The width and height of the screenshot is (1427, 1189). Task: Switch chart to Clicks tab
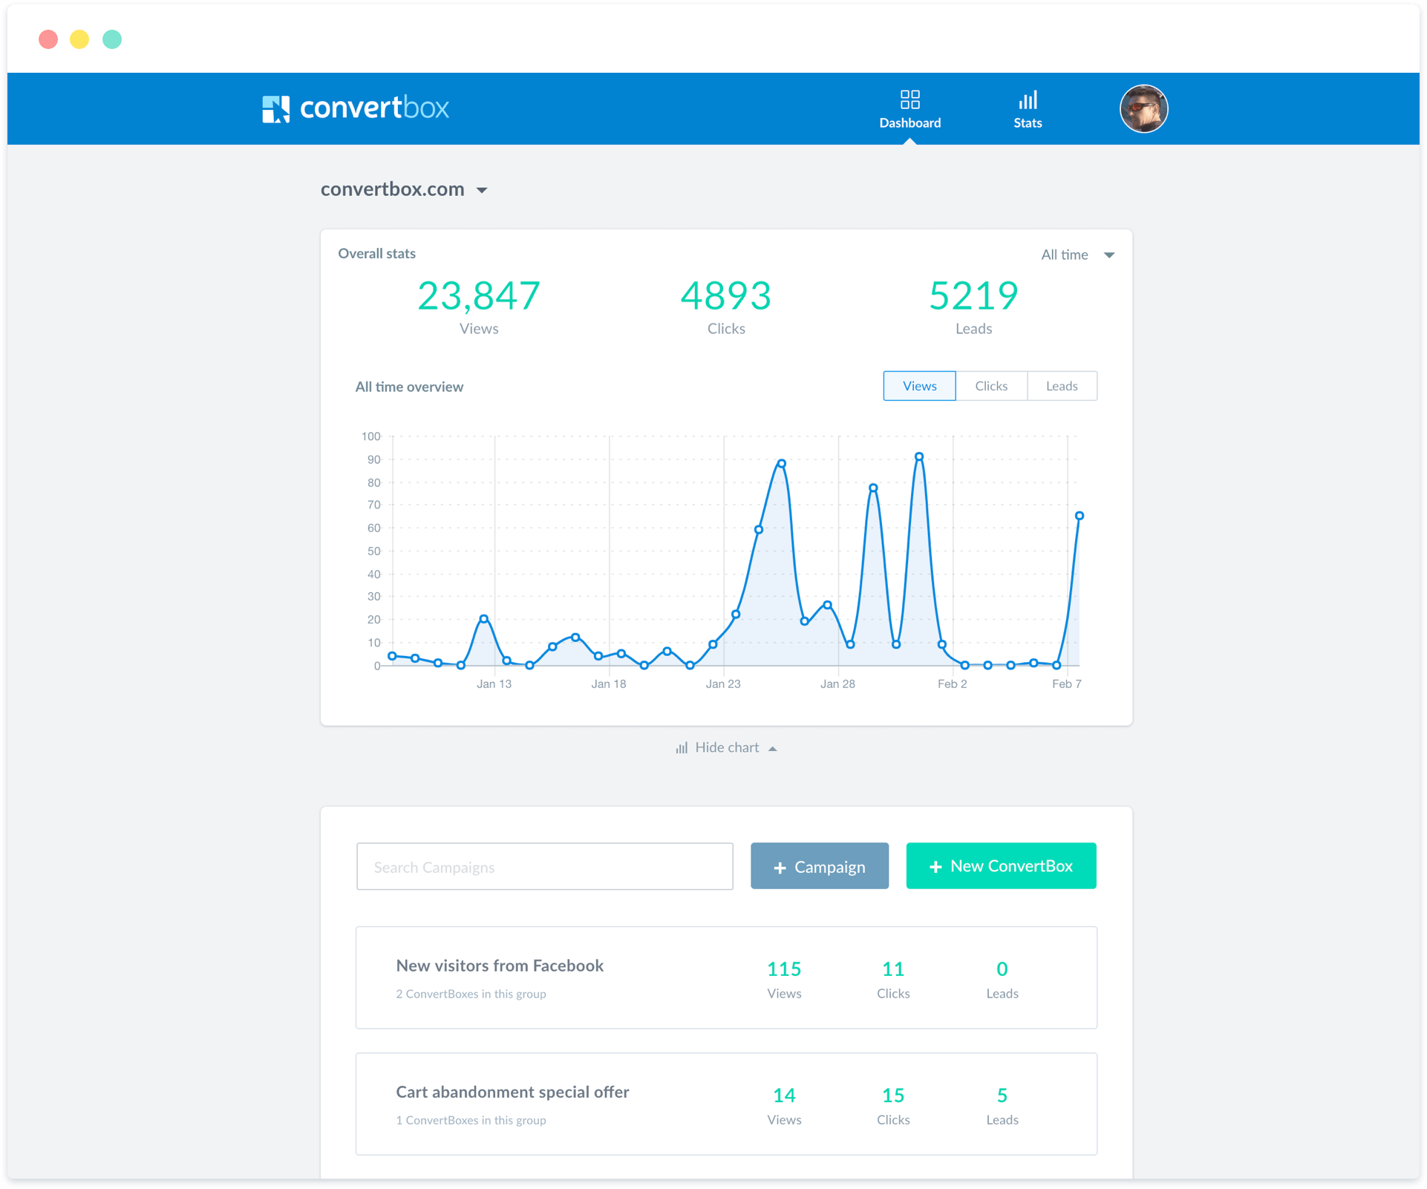click(x=991, y=386)
